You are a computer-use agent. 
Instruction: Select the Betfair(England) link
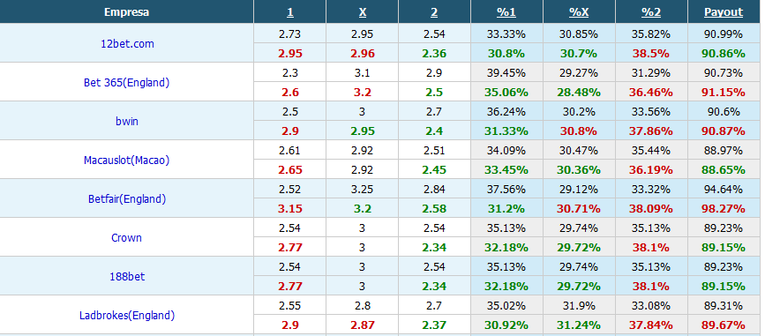(127, 198)
